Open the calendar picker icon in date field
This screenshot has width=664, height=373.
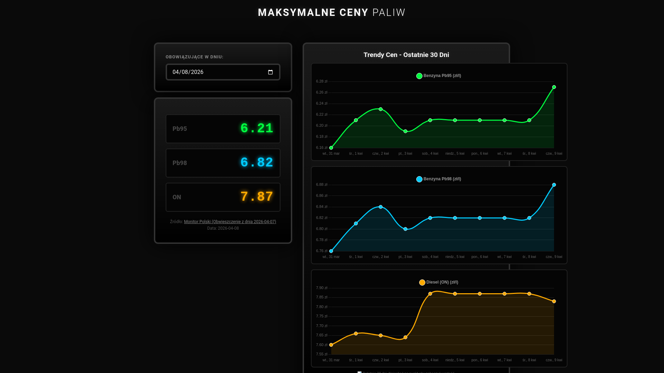click(270, 72)
